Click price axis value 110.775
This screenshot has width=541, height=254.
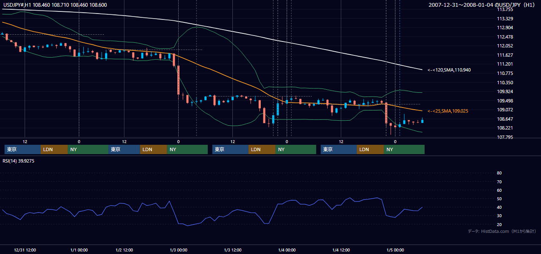505,73
